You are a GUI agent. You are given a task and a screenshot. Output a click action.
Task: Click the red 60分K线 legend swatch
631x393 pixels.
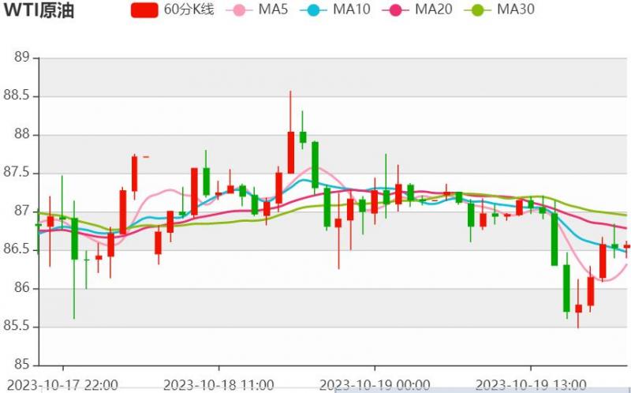tap(144, 9)
